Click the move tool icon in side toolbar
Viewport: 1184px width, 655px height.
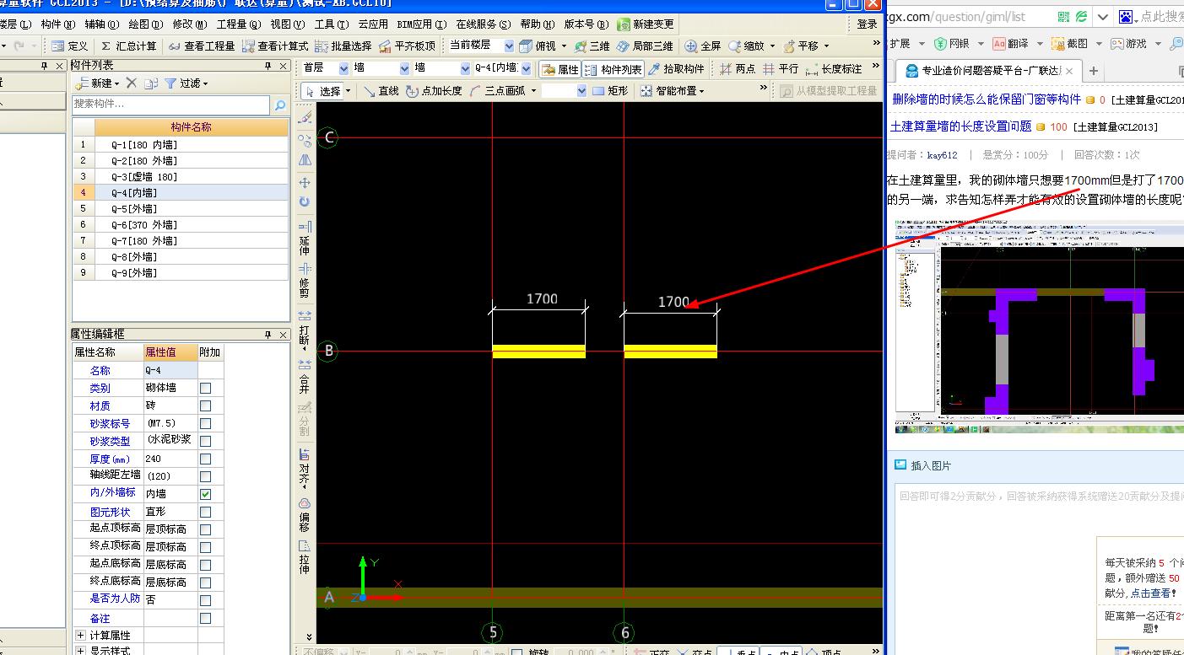tap(305, 182)
